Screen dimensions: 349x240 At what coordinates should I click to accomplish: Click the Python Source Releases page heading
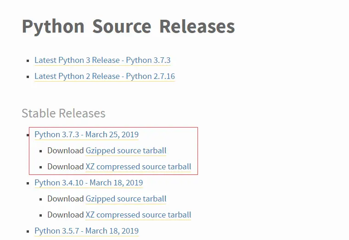pos(128,27)
